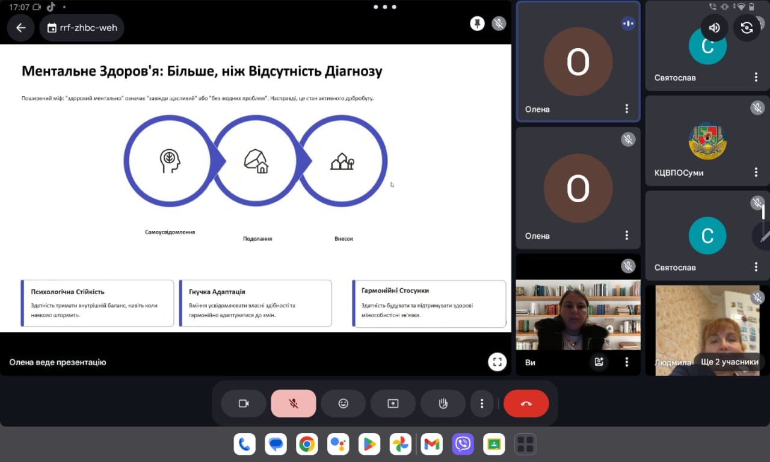The height and width of the screenshot is (462, 770).
Task: Click the Психологічна Стійкість card
Action: (x=97, y=304)
